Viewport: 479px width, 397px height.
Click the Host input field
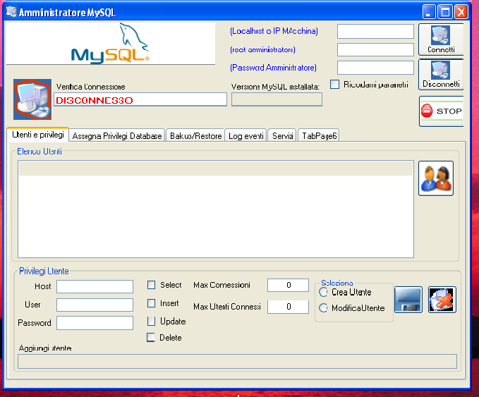pos(95,287)
